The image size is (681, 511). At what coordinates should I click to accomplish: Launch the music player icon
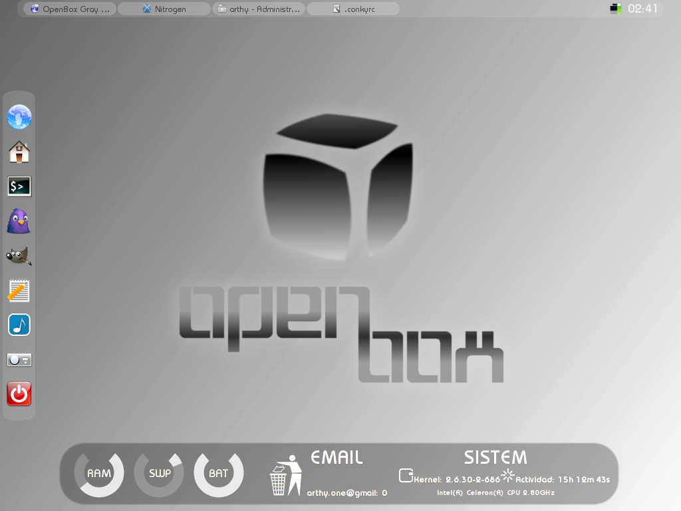coord(19,325)
